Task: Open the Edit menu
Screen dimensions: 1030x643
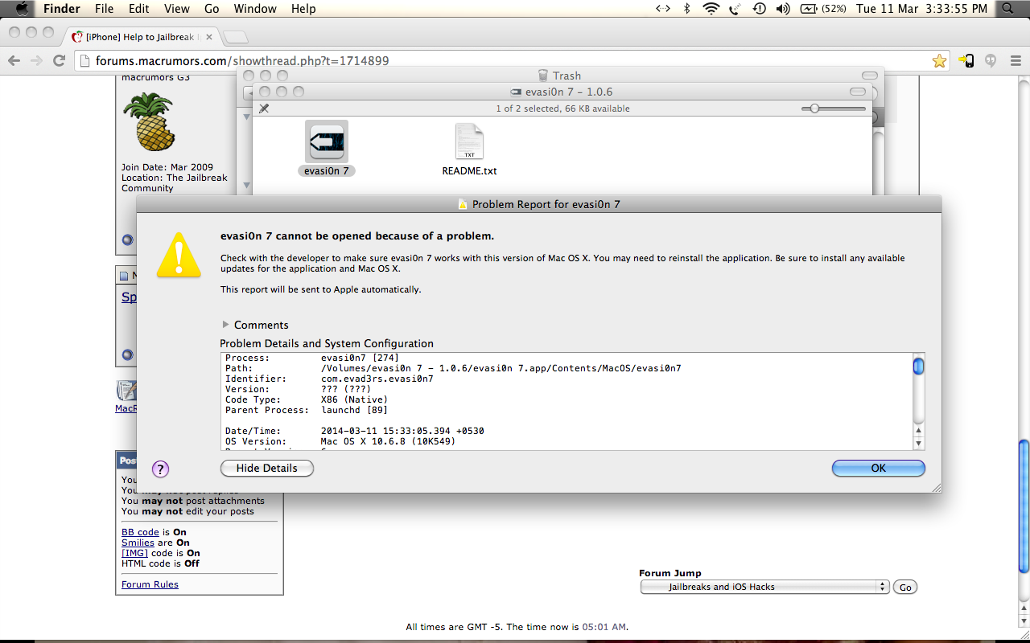Action: coord(139,9)
